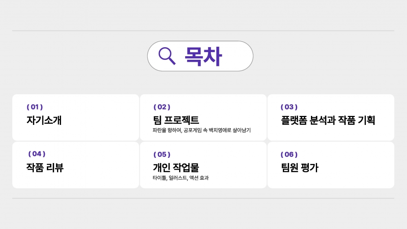
Task: Select the 파란을 향하여 subtitle text
Action: [x=201, y=131]
